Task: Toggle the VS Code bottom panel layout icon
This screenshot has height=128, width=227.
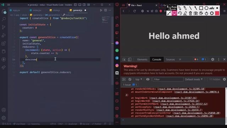Action: pyautogui.click(x=80, y=5)
